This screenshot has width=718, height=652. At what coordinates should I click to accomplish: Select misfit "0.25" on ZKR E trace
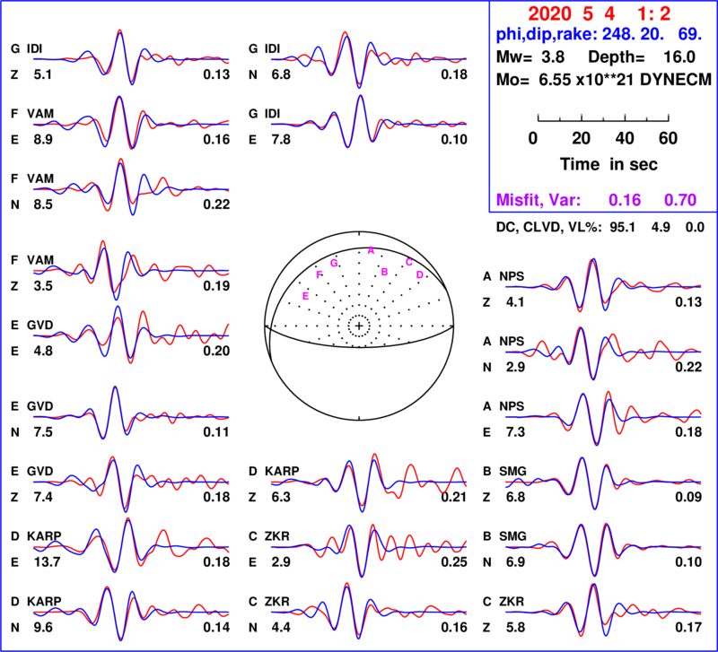tap(454, 561)
